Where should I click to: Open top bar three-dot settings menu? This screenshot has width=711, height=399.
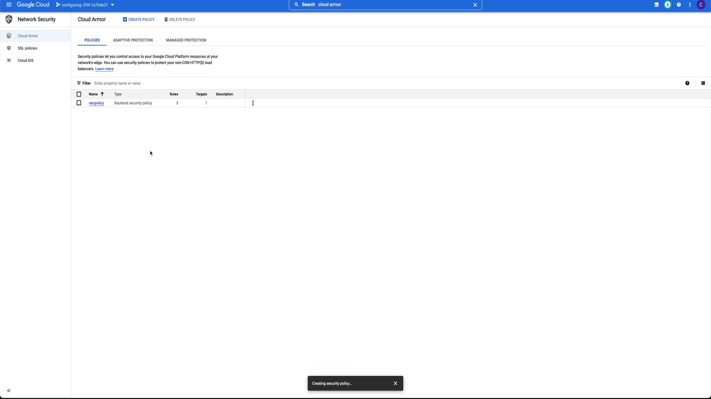click(x=690, y=5)
